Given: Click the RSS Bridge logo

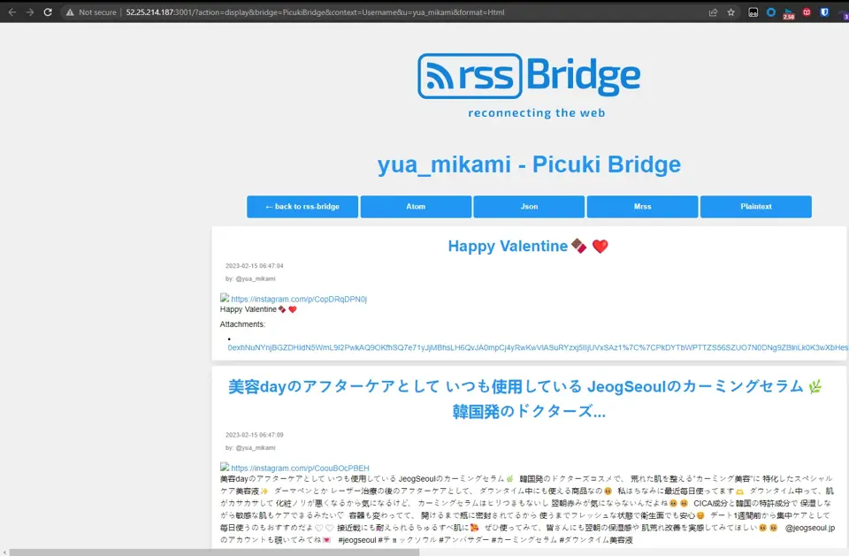Looking at the screenshot, I should tap(529, 76).
